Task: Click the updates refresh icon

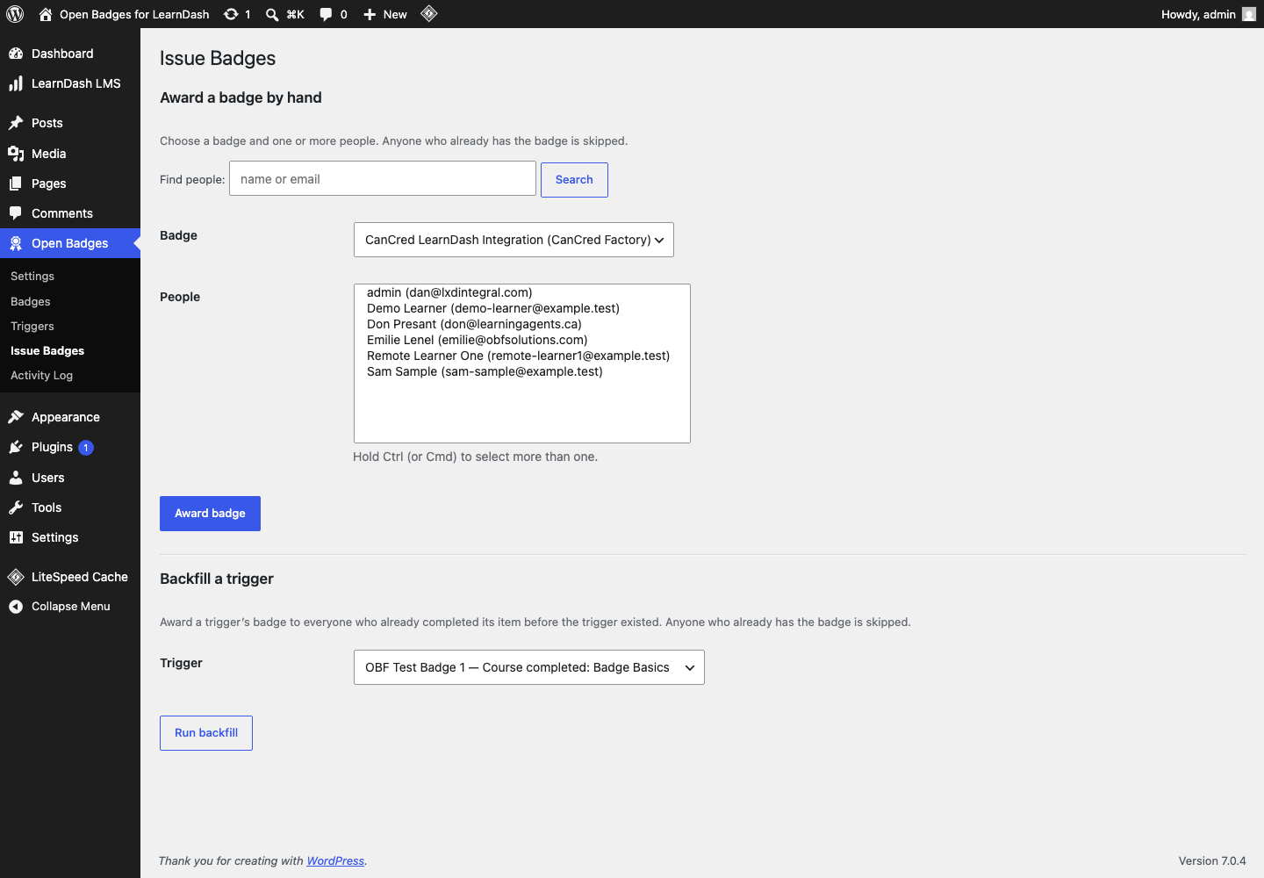Action: (231, 14)
